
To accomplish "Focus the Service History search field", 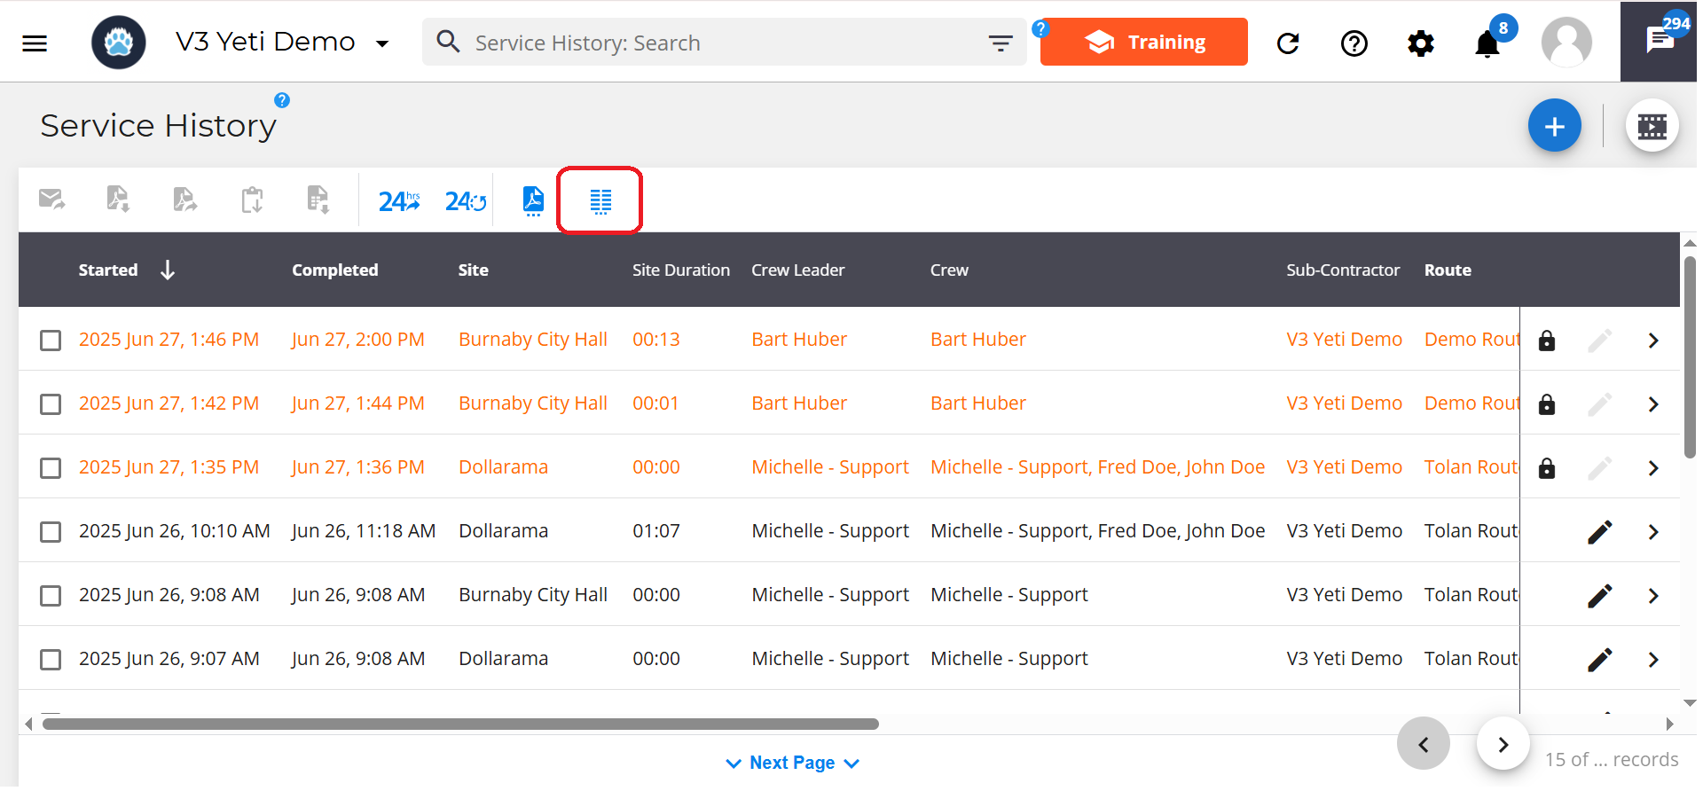I will tap(726, 43).
